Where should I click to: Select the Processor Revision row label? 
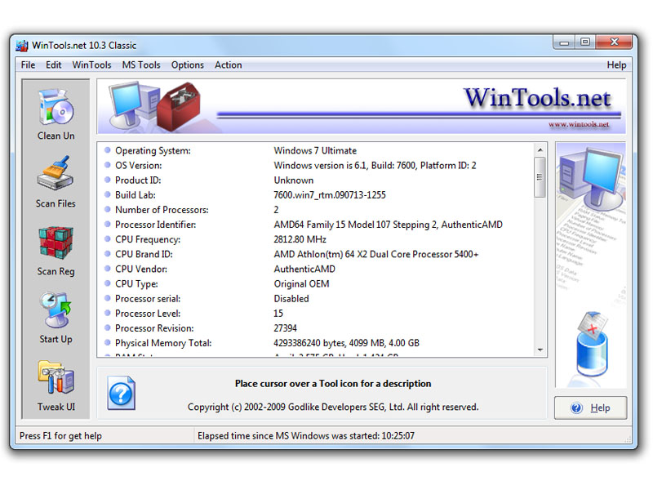click(154, 328)
